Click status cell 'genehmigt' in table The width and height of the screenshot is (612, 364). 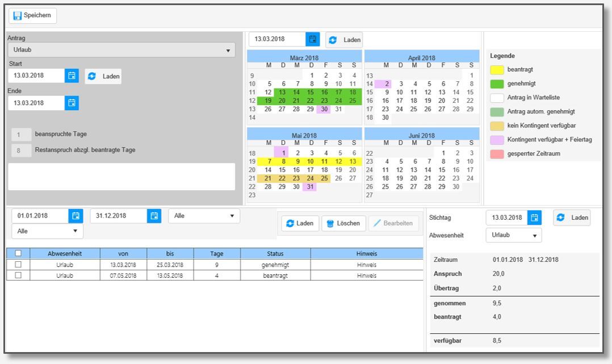(275, 265)
